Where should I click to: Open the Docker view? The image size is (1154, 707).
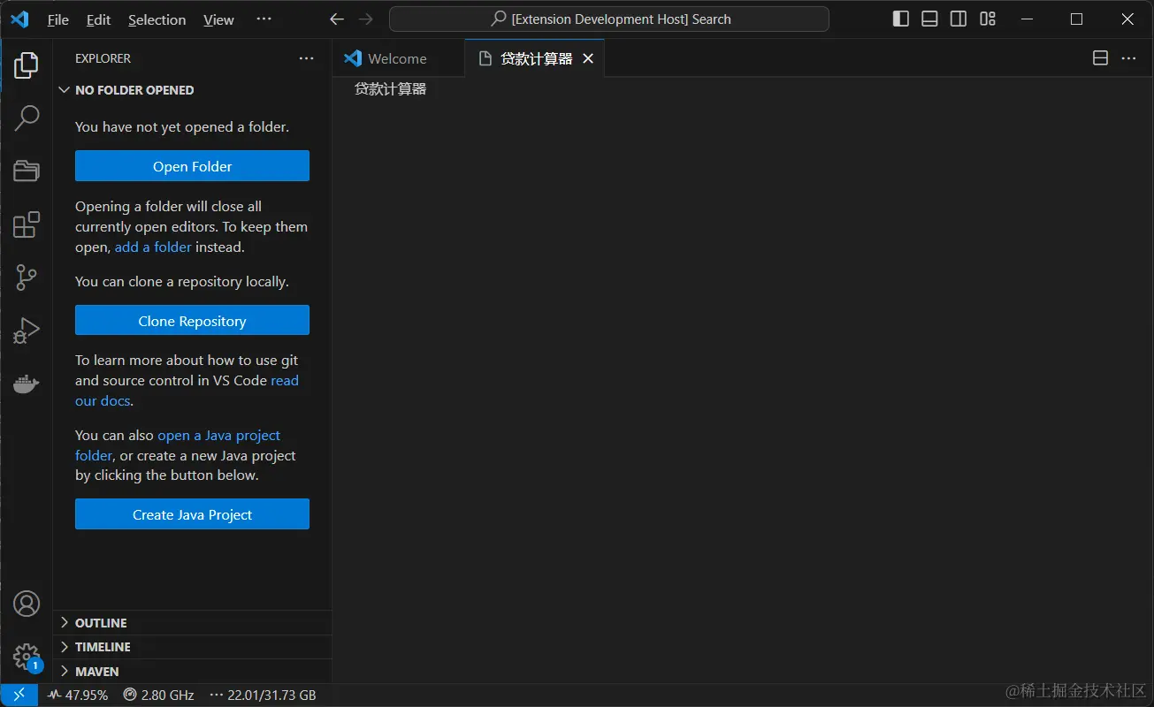pos(27,384)
